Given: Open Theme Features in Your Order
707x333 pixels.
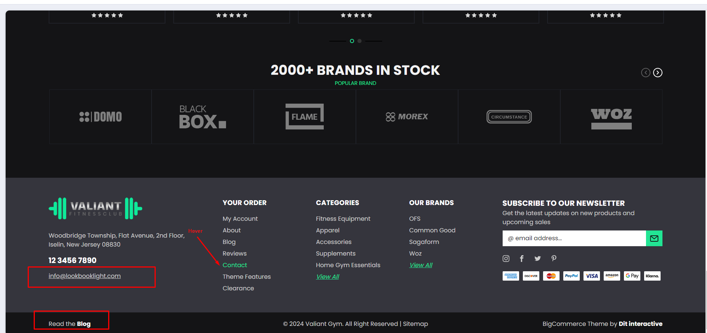Looking at the screenshot, I should pos(247,277).
